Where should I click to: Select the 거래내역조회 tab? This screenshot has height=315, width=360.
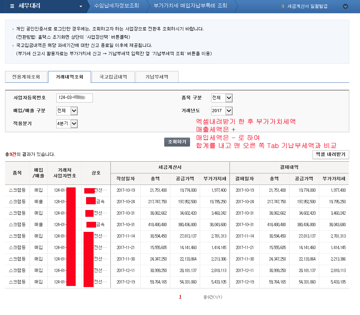point(69,77)
